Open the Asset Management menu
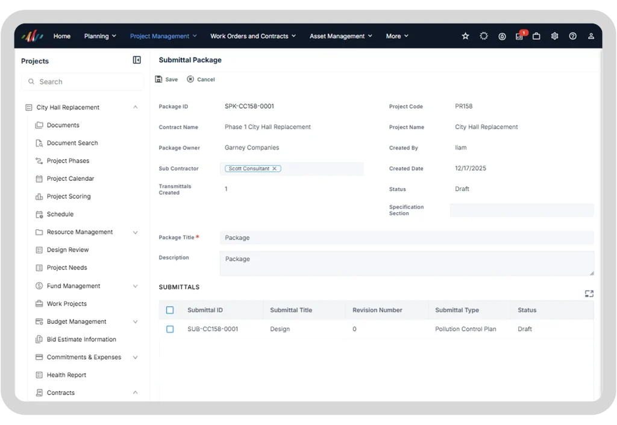 [x=341, y=36]
